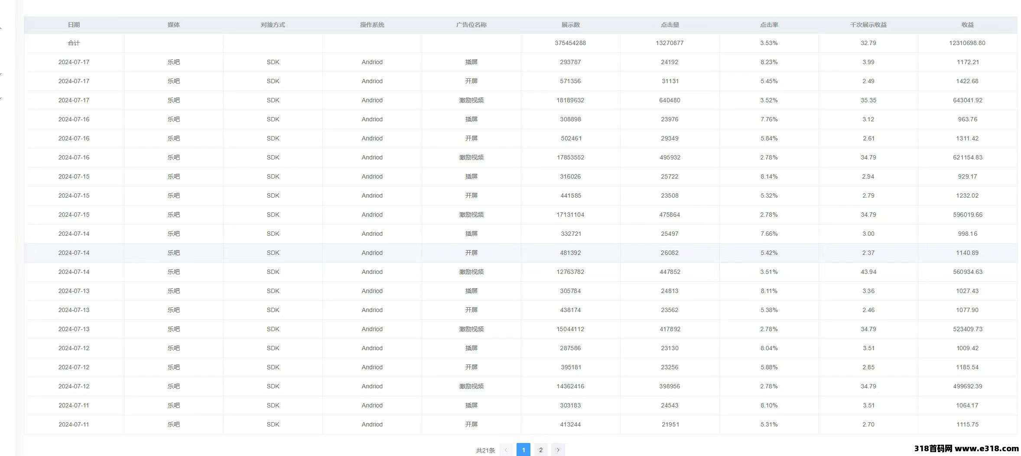Click the 展示数 column header
1021x456 pixels.
pos(570,25)
